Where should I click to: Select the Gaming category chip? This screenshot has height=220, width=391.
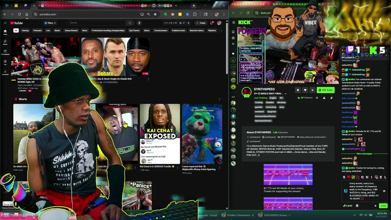[25, 31]
